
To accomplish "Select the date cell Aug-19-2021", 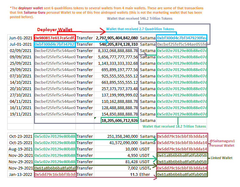I will click(x=21, y=149).
